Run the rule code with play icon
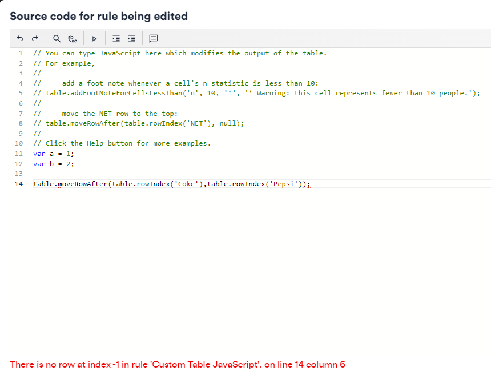The image size is (491, 387). pos(94,38)
